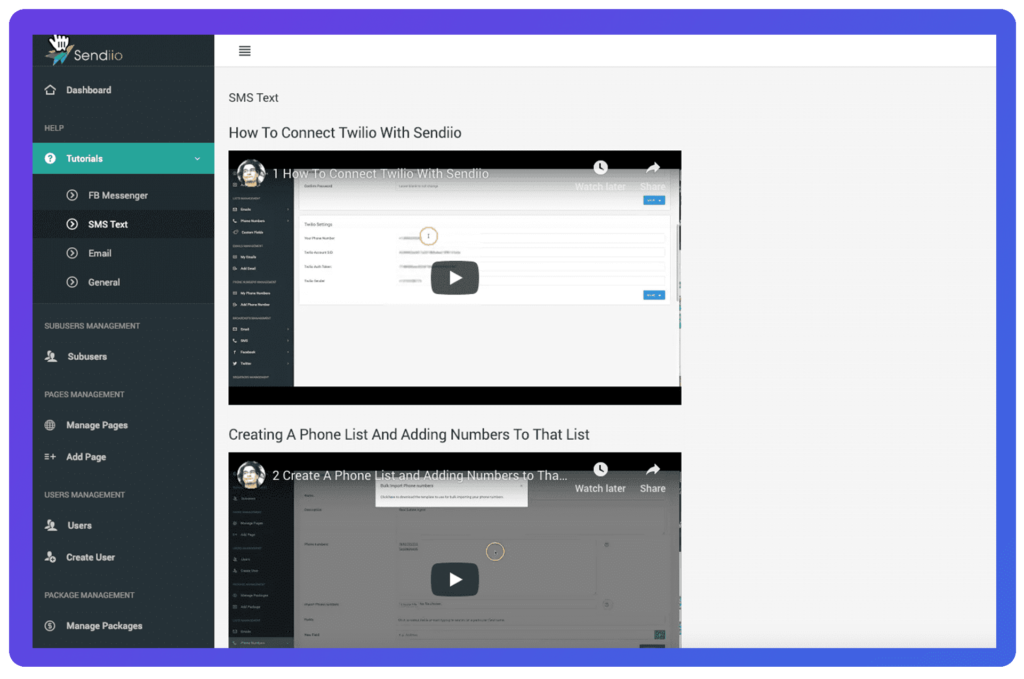The image size is (1024, 679).
Task: Click Users link in sidebar
Action: [79, 526]
